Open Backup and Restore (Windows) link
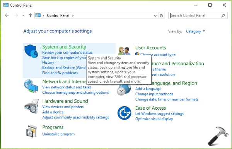Screen dimensions: 232x149 coord(64,68)
